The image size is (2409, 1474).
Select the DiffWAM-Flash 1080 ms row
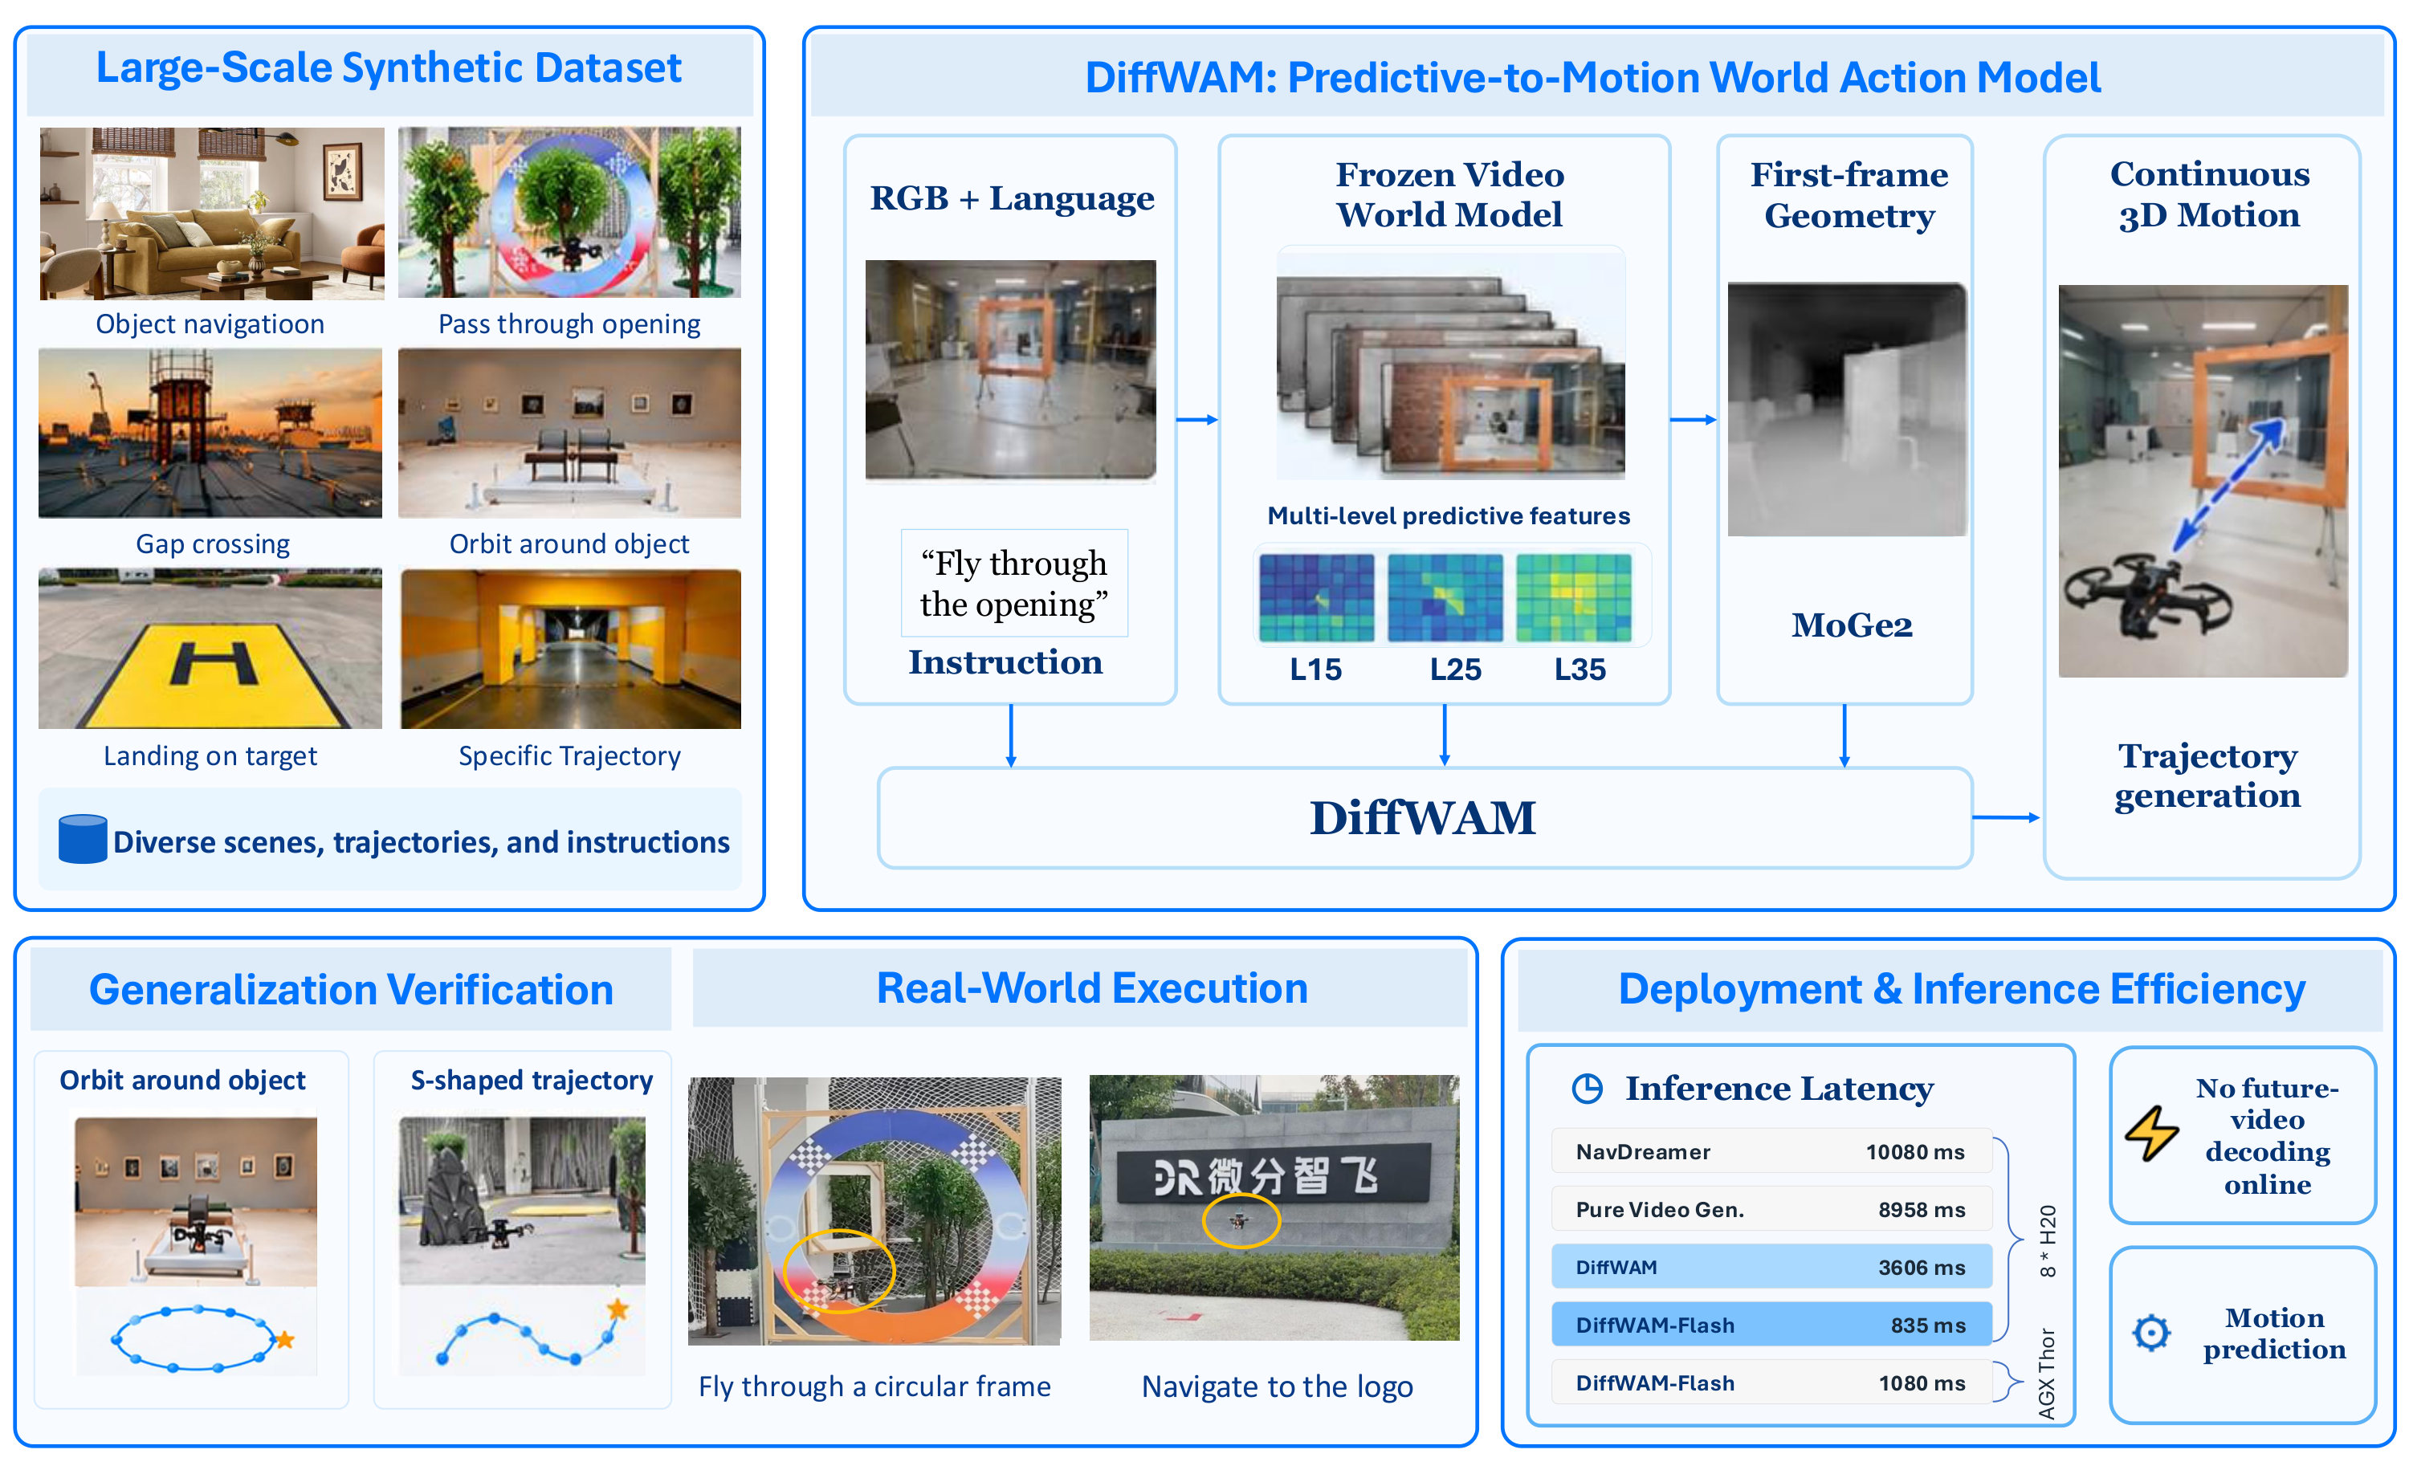[1771, 1382]
